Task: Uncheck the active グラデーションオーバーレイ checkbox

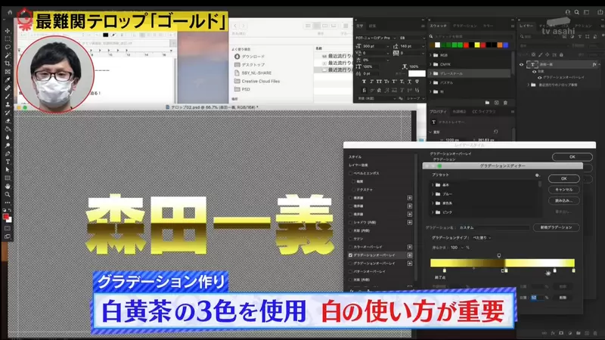Action: tap(350, 255)
